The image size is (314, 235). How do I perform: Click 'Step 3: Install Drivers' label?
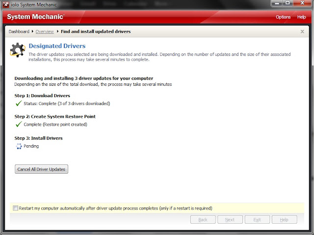click(38, 138)
